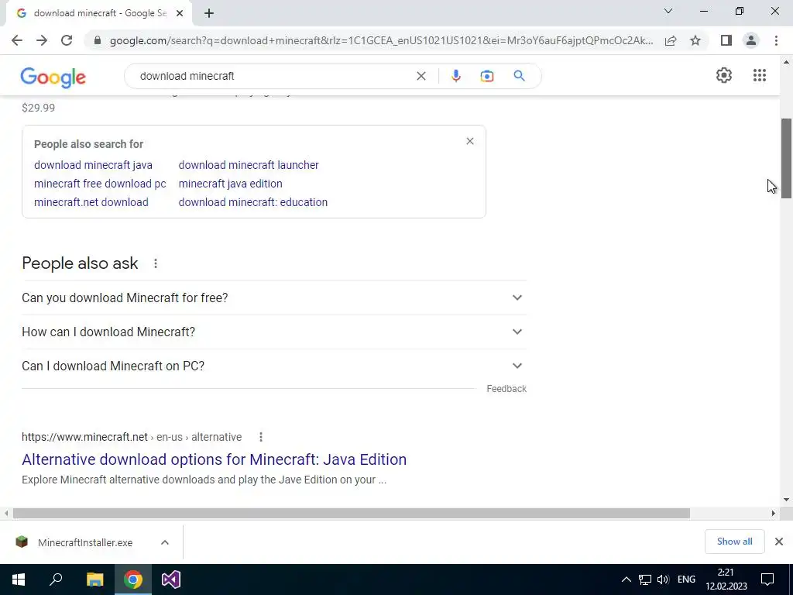Open Chrome's three-dot menu
The height and width of the screenshot is (595, 793).
tap(776, 40)
